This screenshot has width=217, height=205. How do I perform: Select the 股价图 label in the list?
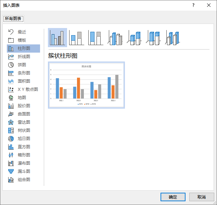(24, 106)
